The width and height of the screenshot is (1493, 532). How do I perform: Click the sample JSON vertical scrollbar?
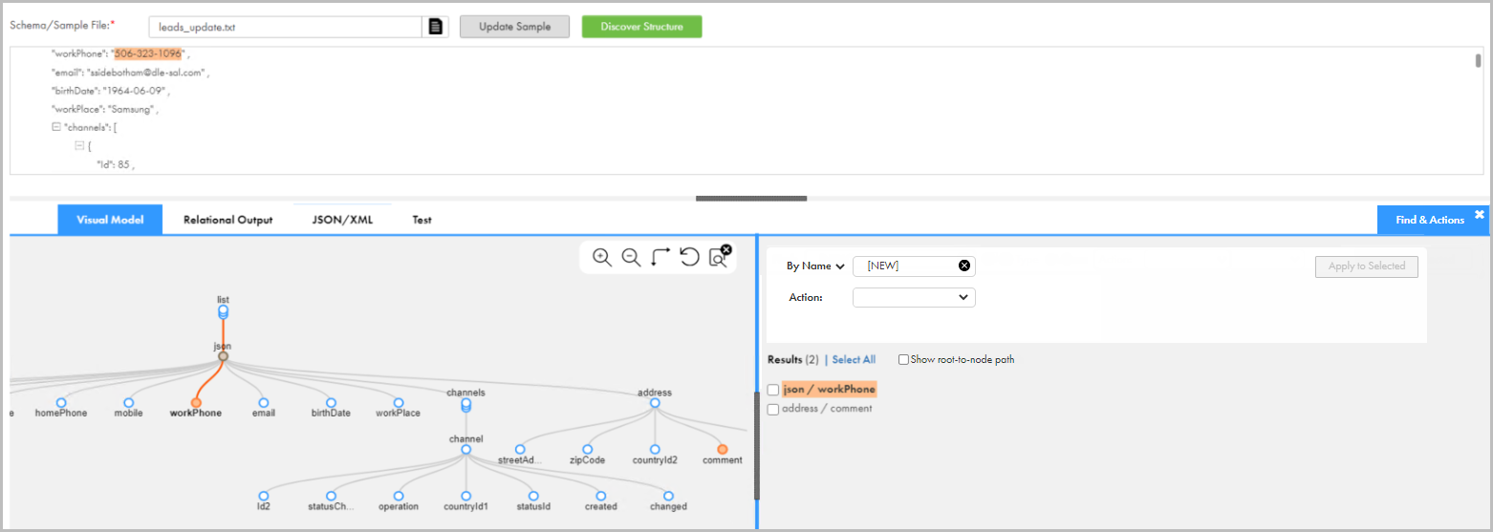tap(1478, 61)
